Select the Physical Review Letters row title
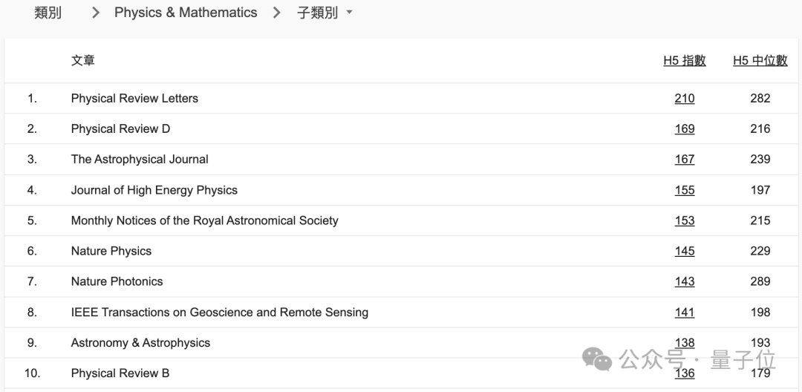This screenshot has width=802, height=392. click(134, 98)
